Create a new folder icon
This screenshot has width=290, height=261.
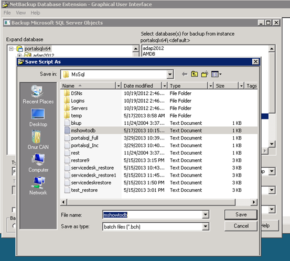(205, 74)
